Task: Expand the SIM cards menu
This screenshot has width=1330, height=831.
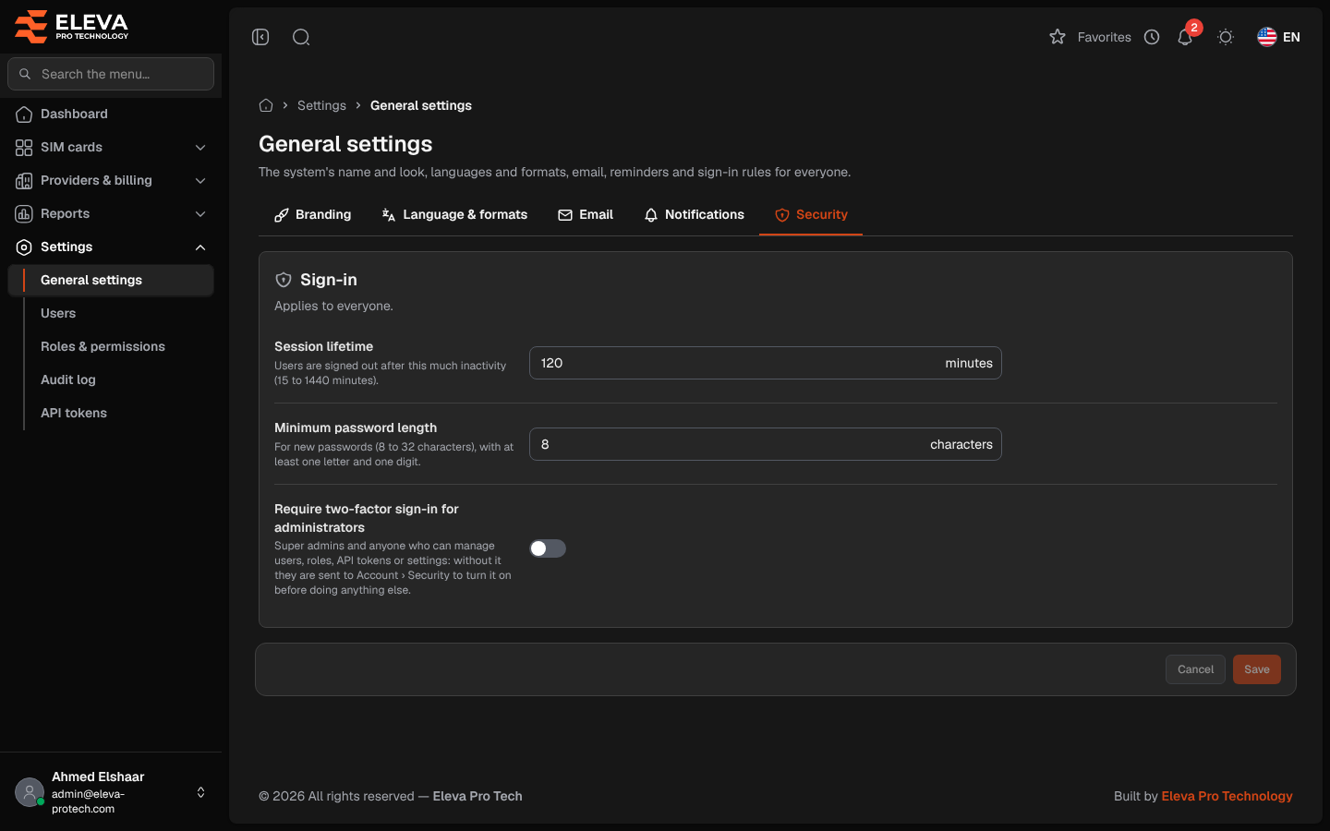Action: 111,147
